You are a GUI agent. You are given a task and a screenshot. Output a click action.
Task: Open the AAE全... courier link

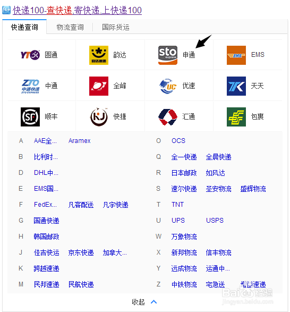45,141
